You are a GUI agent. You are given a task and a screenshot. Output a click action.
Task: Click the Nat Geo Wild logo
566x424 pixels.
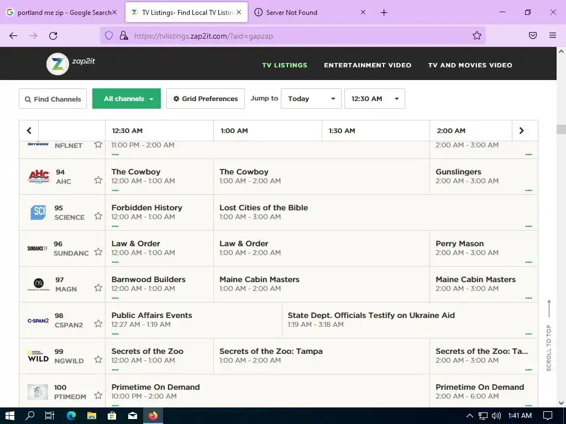38,356
